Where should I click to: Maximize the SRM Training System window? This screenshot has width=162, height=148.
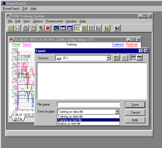[144, 16]
